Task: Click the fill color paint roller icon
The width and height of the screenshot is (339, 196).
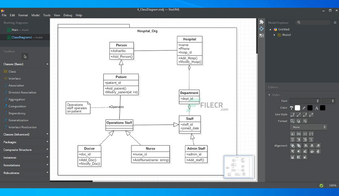Action: pos(292,108)
